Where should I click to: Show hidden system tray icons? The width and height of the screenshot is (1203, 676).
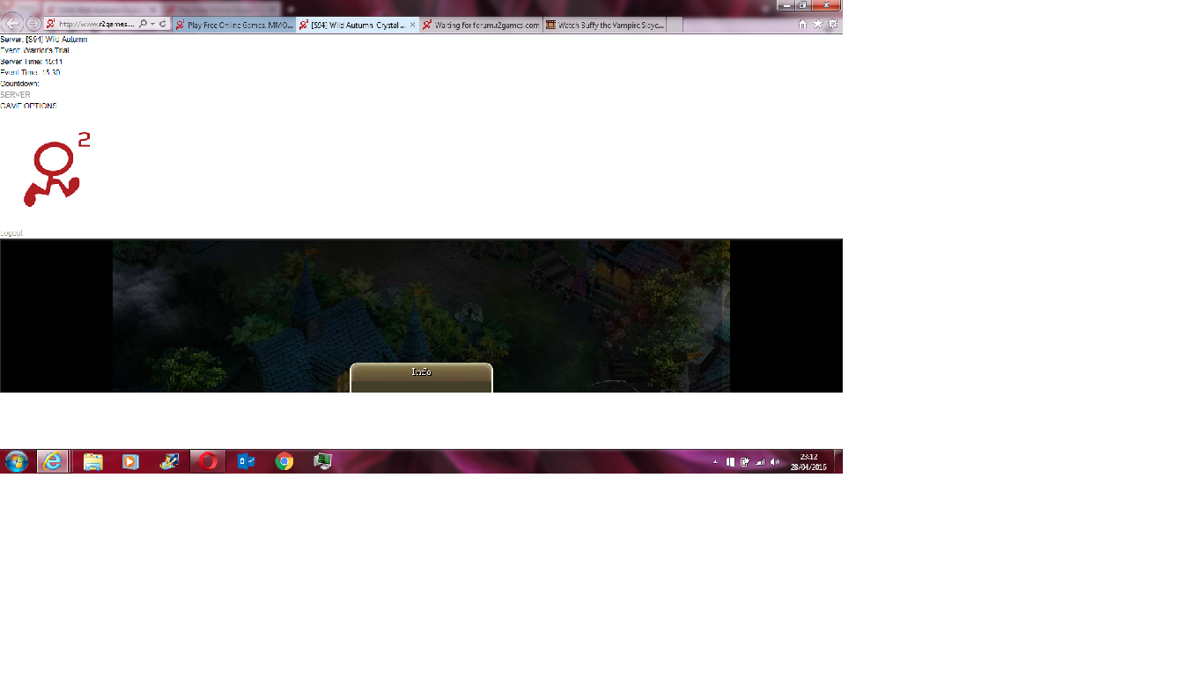[x=715, y=462]
